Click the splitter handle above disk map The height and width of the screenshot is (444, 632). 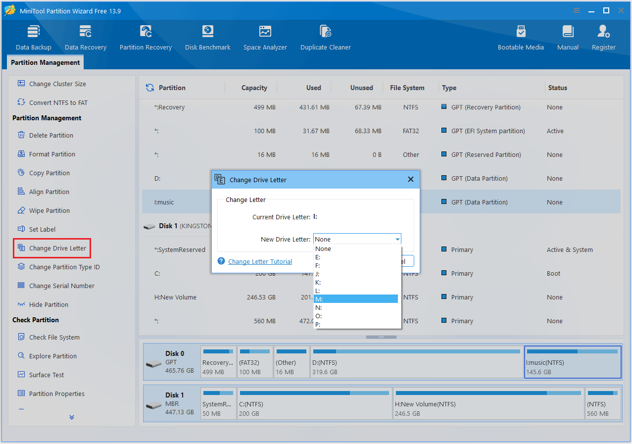tap(381, 337)
